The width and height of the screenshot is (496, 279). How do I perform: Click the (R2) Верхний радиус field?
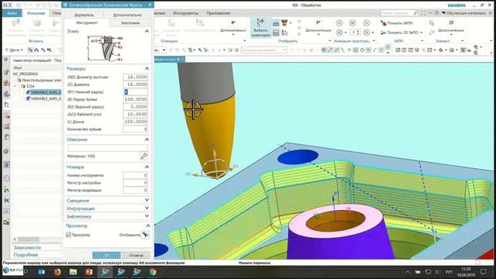pos(136,107)
